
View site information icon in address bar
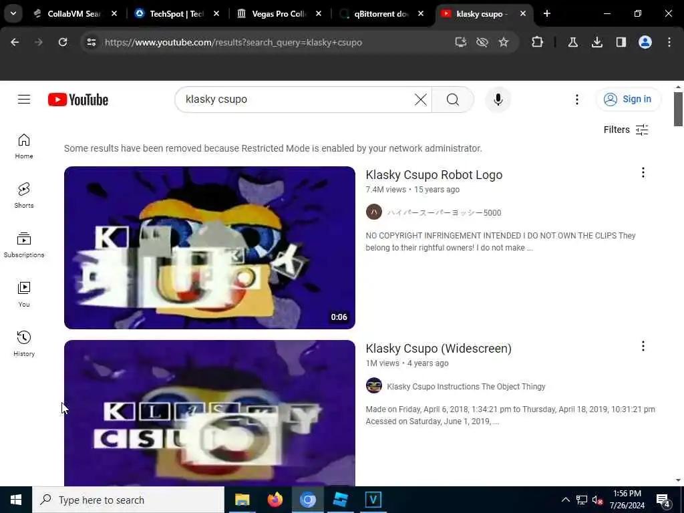91,42
